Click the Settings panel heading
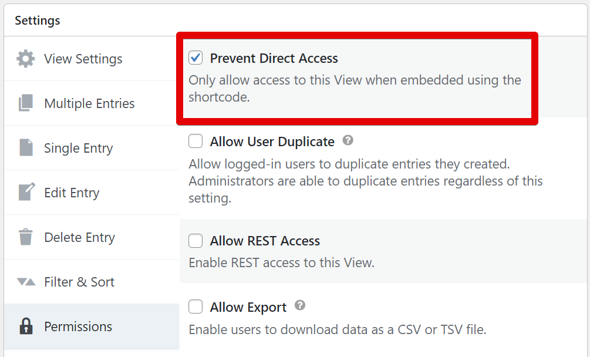 pyautogui.click(x=38, y=21)
